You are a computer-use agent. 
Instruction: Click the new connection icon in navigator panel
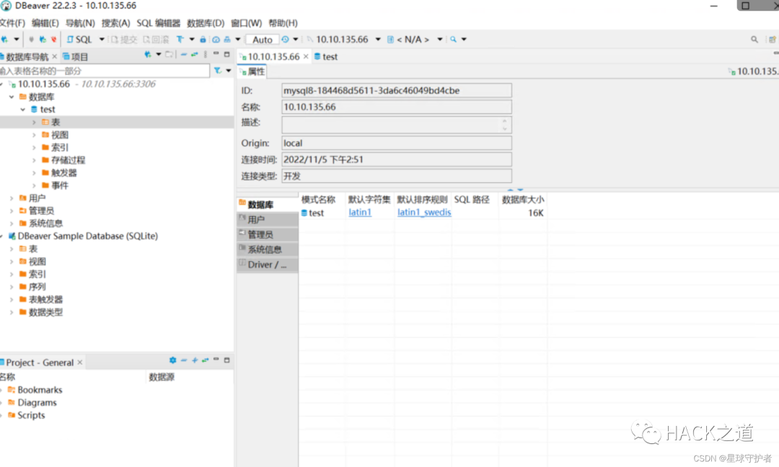click(148, 55)
